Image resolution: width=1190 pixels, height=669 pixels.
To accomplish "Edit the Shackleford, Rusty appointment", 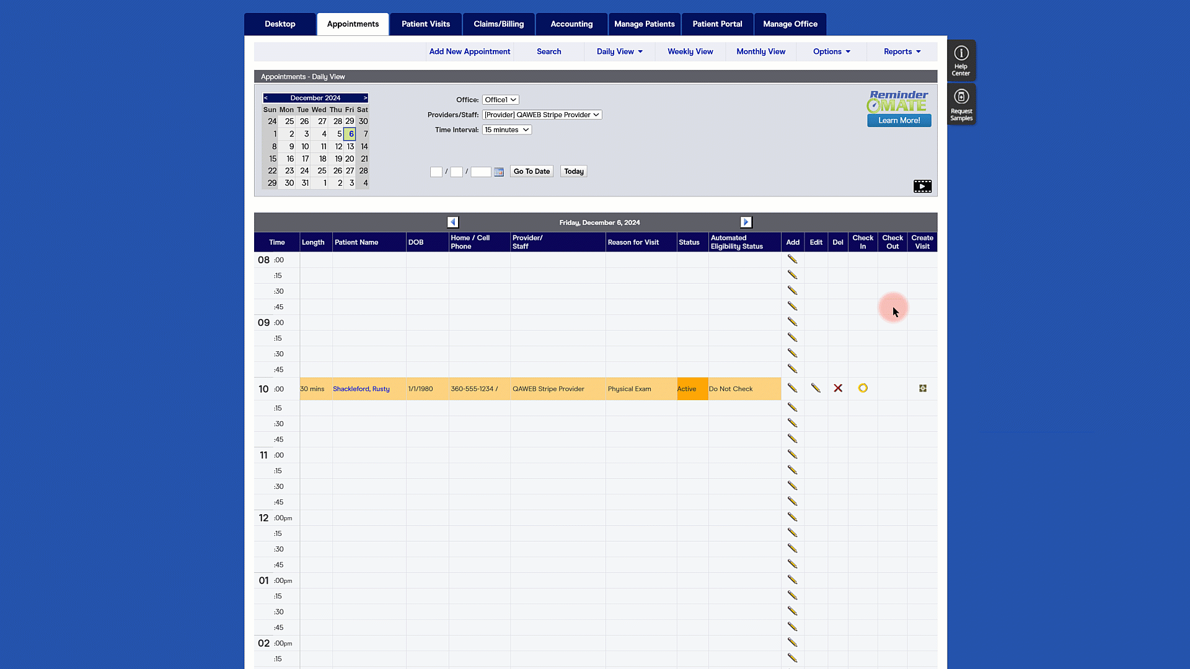I will (816, 388).
